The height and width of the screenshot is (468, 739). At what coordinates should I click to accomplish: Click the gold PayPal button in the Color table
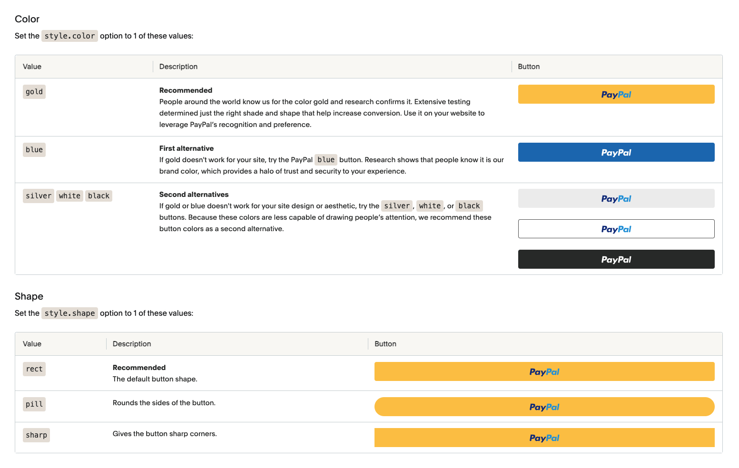pyautogui.click(x=616, y=94)
